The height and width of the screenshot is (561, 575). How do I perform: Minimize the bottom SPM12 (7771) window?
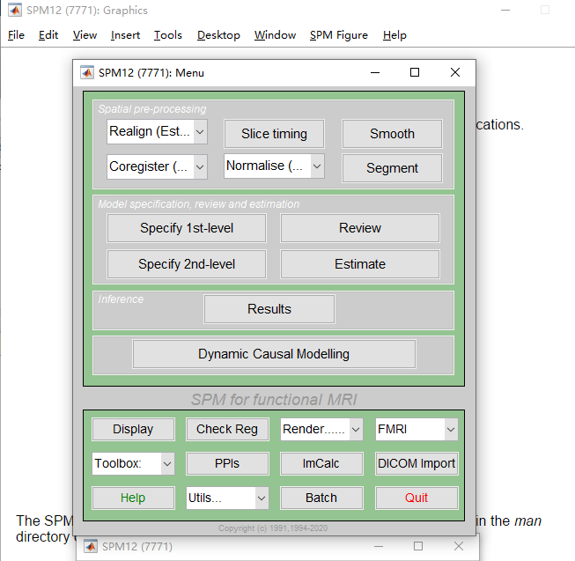tap(379, 546)
